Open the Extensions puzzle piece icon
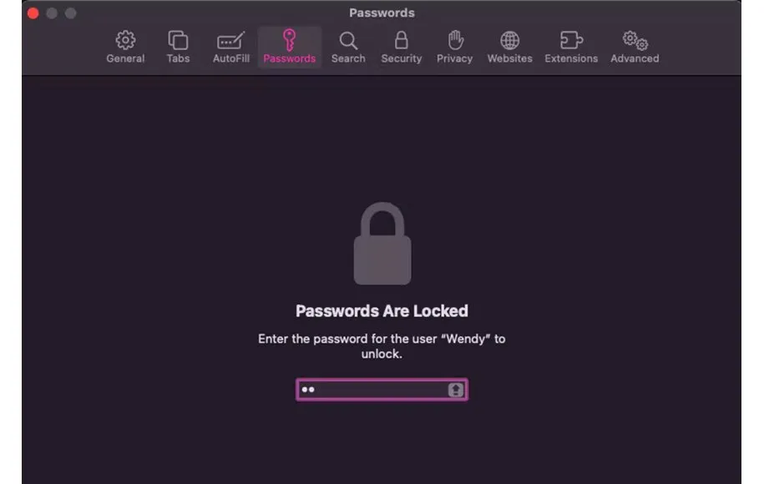This screenshot has height=484, width=764. tap(571, 40)
